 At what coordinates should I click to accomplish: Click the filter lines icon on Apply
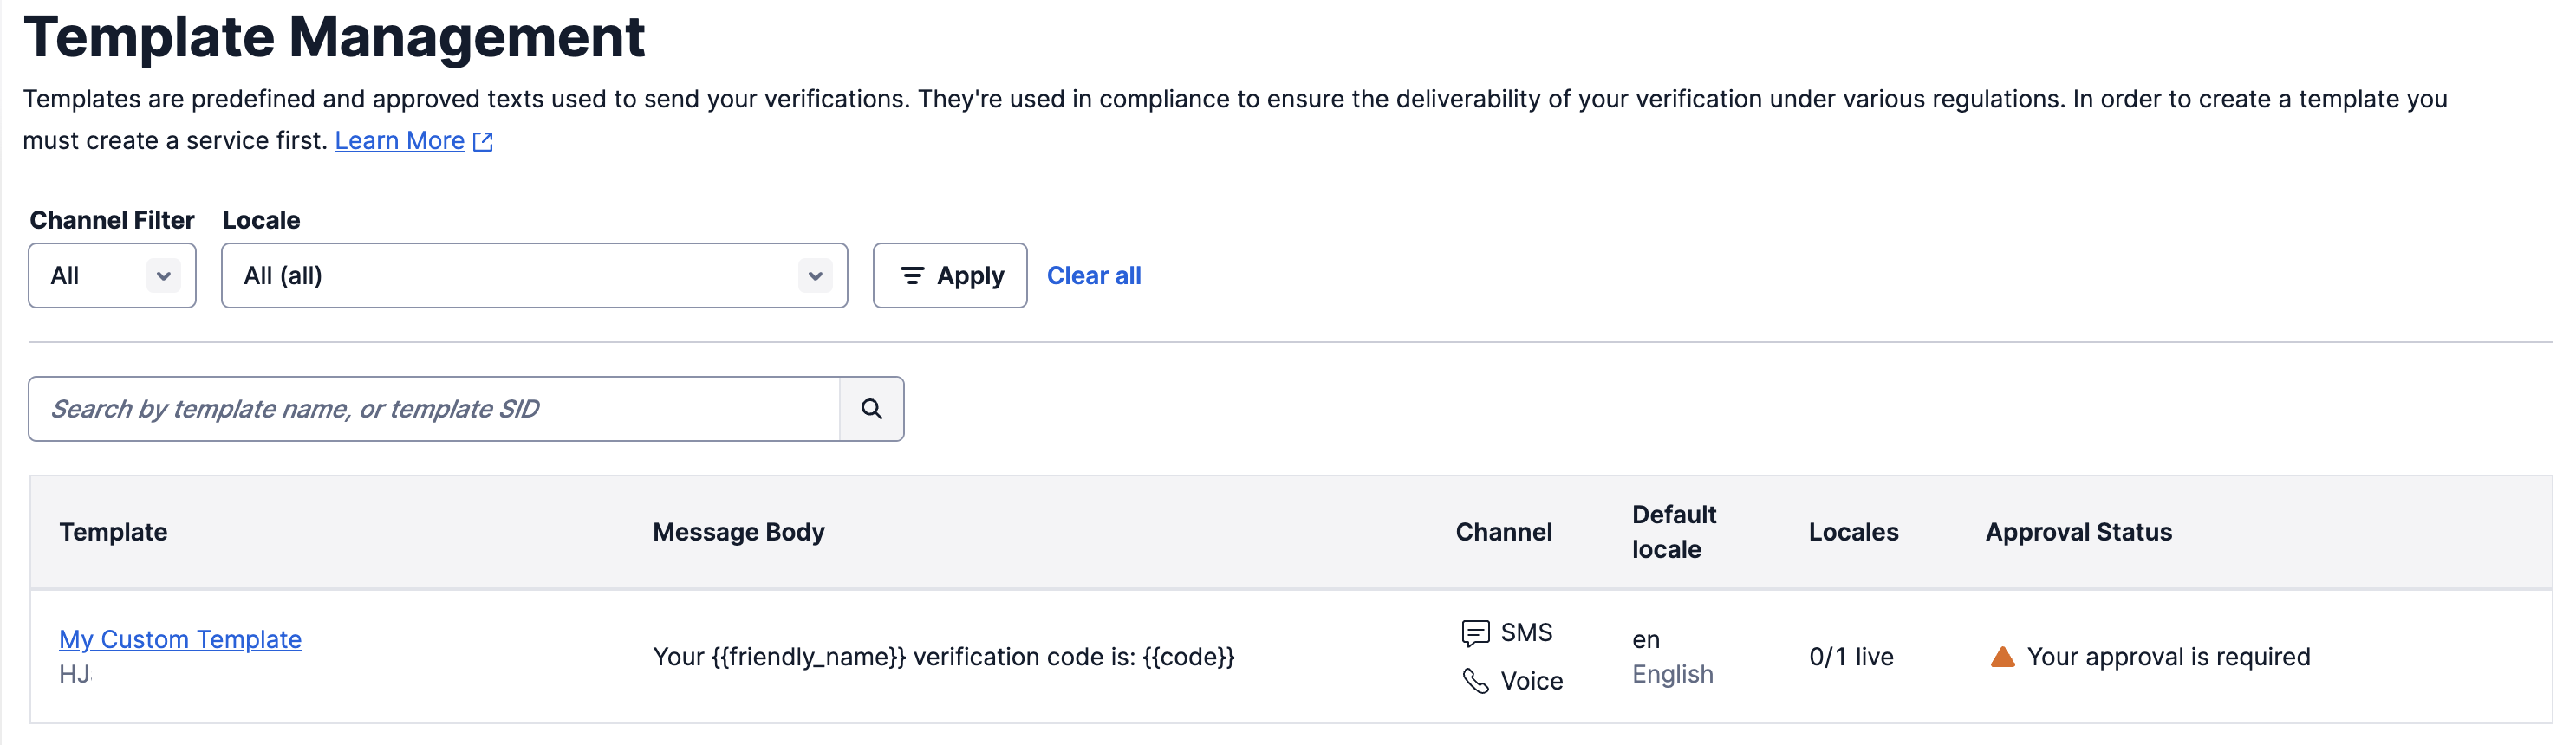pyautogui.click(x=912, y=276)
